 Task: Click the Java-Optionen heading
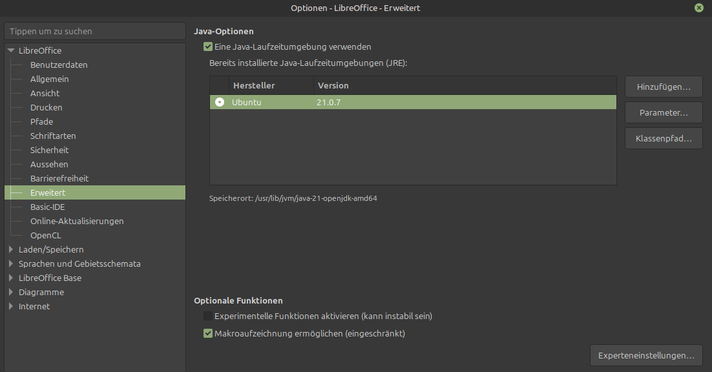coord(224,31)
